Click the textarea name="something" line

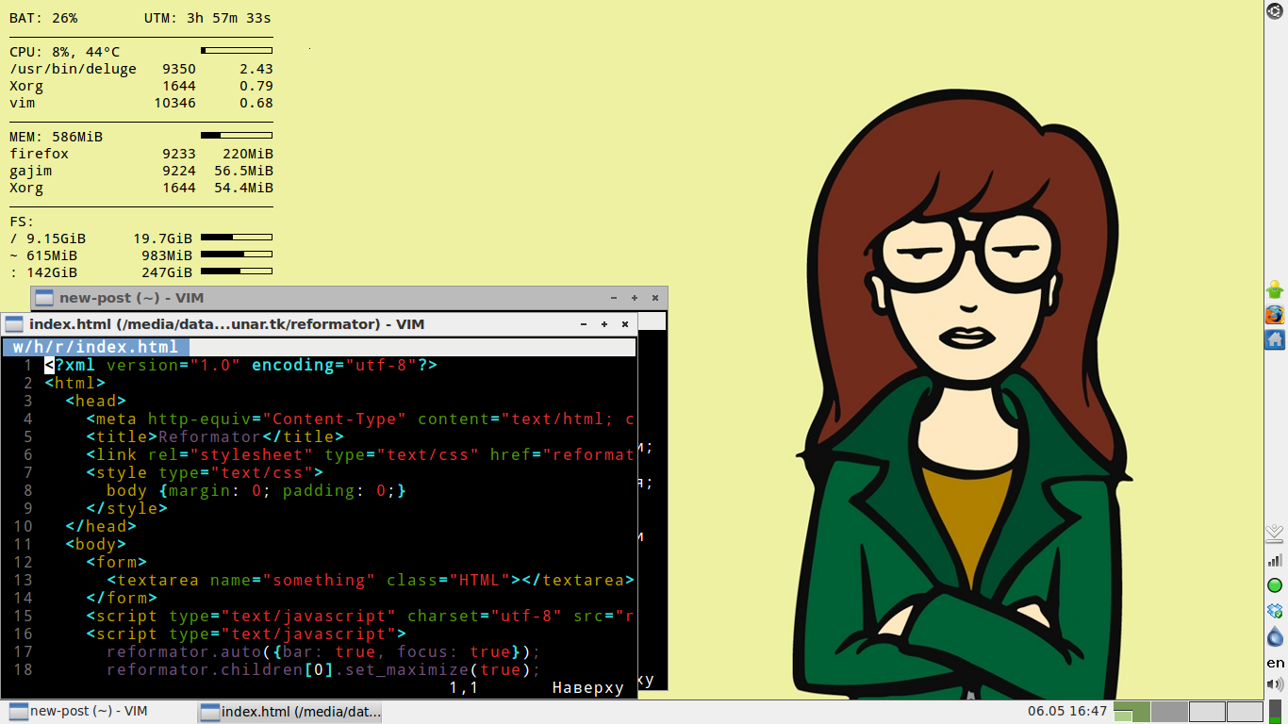point(371,580)
